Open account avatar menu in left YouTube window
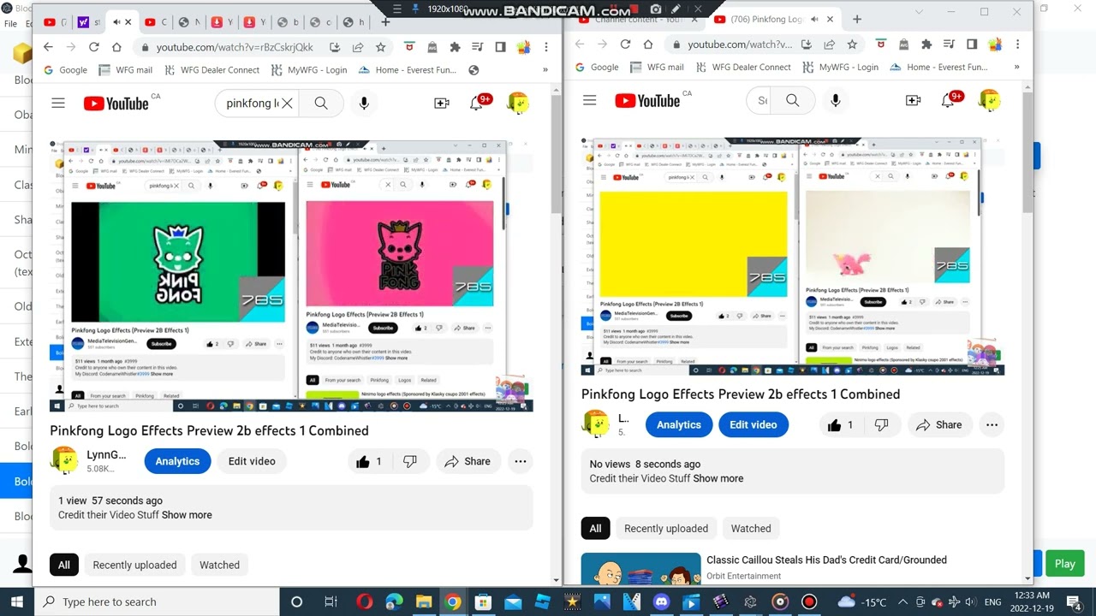This screenshot has width=1096, height=616. [518, 104]
